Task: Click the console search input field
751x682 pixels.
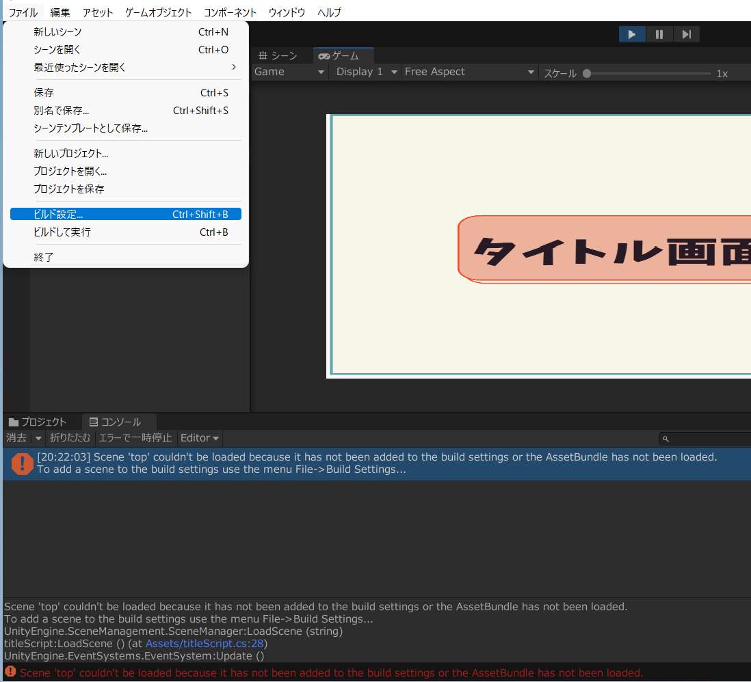Action: click(705, 439)
